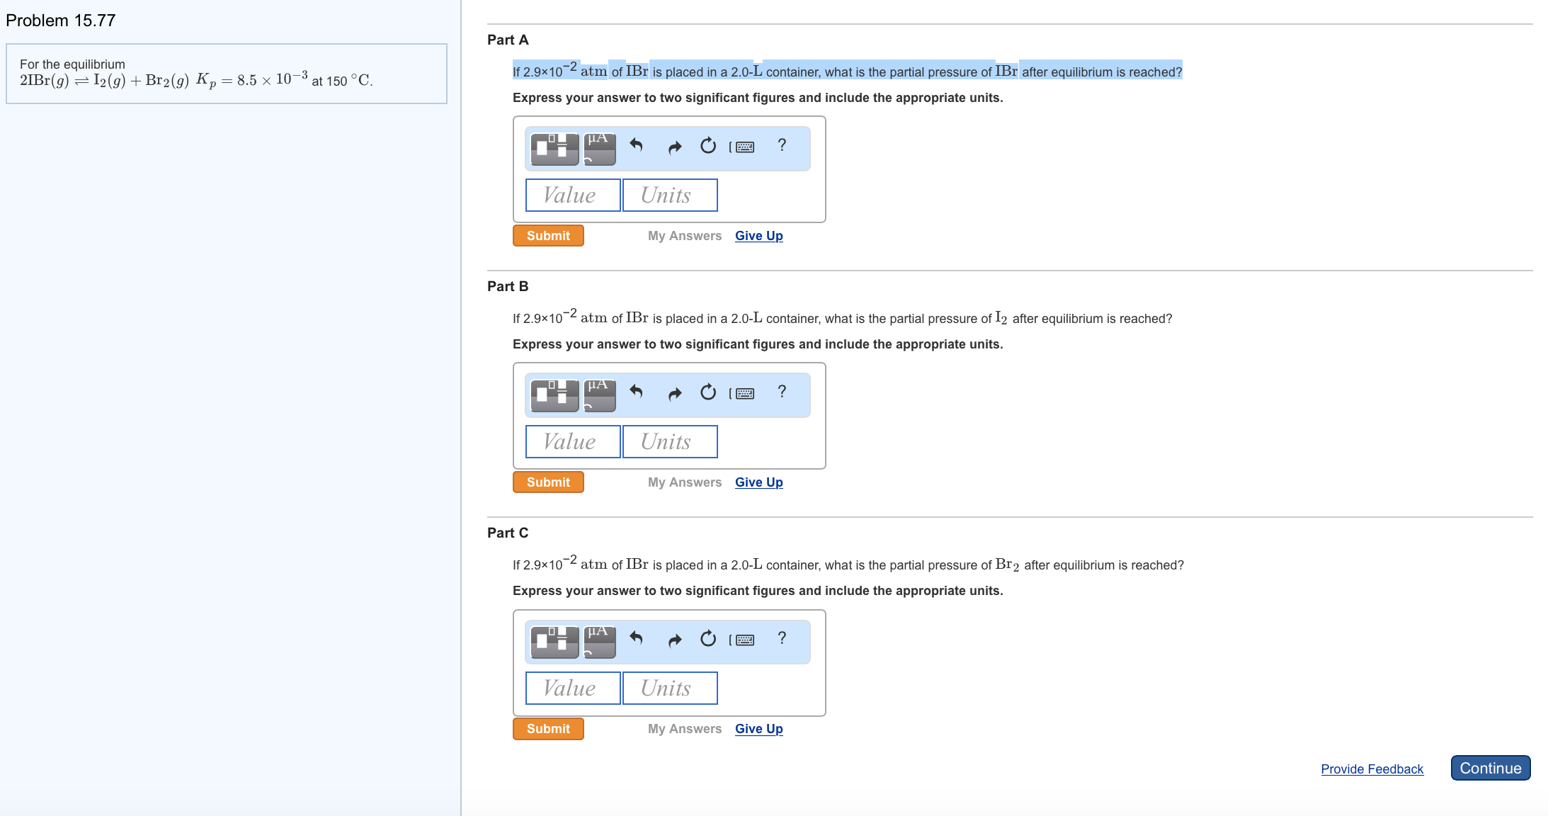Redo in Part A answer toolbar
The image size is (1548, 816).
tap(675, 147)
